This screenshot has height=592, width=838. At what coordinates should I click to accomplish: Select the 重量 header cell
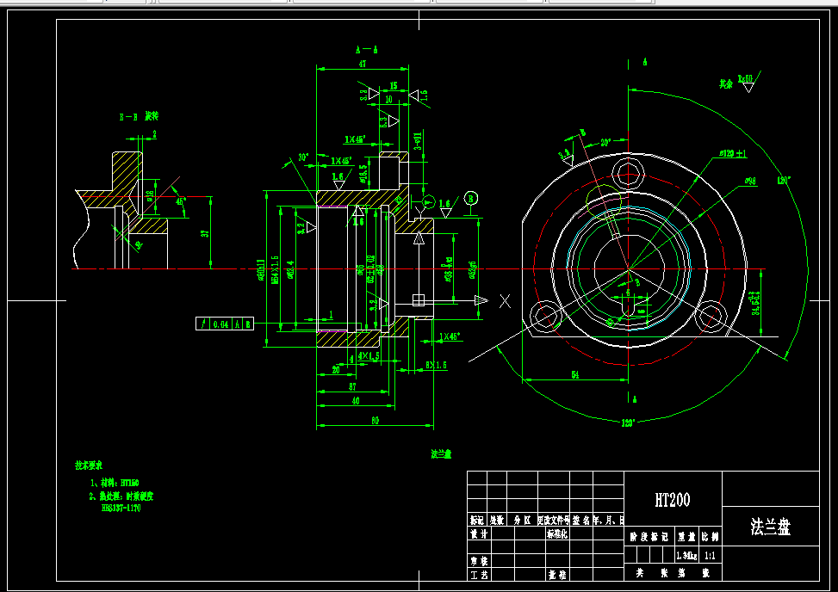[687, 538]
